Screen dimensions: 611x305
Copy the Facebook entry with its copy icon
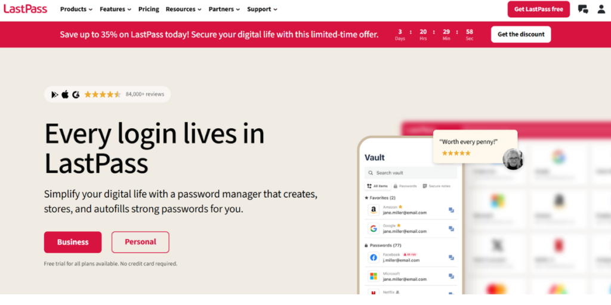tap(451, 257)
